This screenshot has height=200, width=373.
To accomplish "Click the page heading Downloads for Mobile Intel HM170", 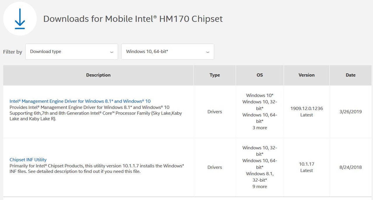I will [x=133, y=19].
